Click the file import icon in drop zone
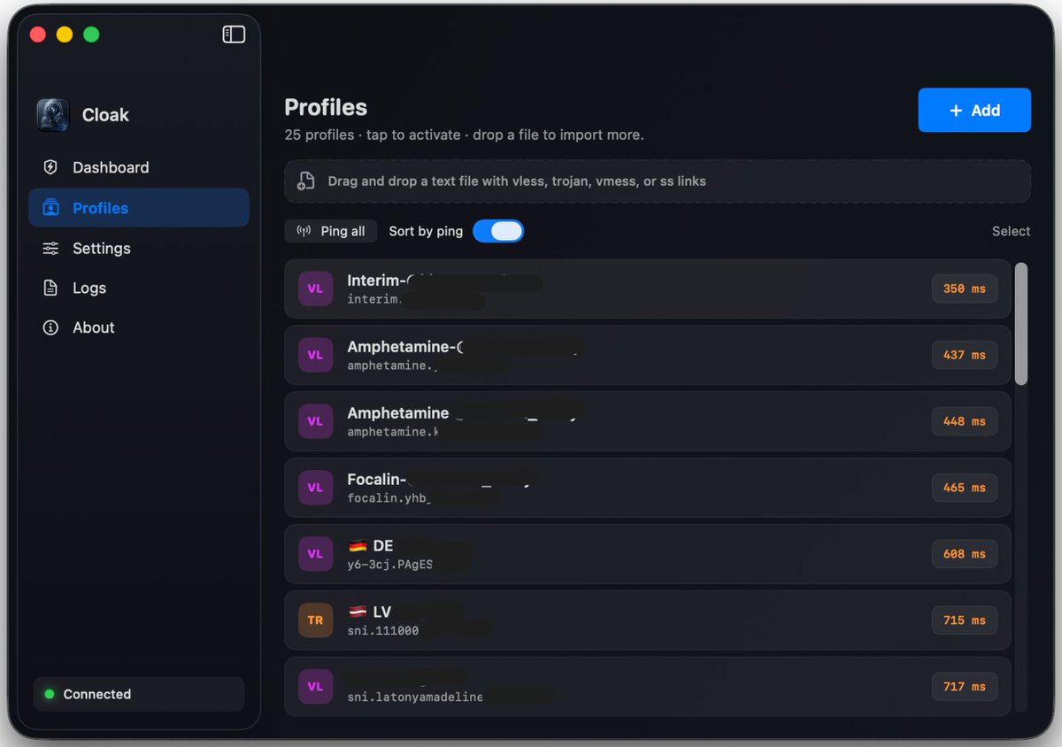Screen dimensions: 1062x747 pyautogui.click(x=305, y=181)
